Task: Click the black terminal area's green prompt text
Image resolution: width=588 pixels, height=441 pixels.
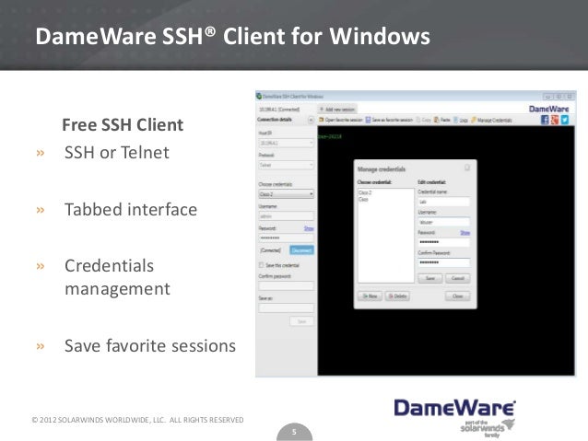Action: (330, 136)
